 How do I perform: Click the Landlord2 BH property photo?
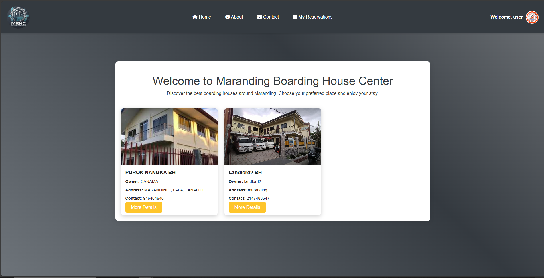tap(272, 137)
